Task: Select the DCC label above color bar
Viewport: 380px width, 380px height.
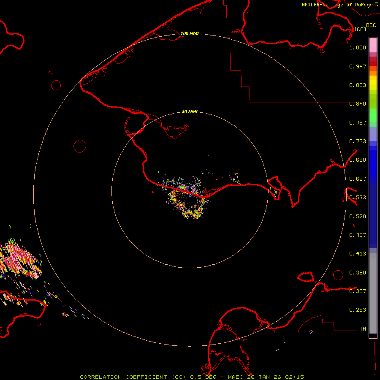Action: (x=371, y=25)
